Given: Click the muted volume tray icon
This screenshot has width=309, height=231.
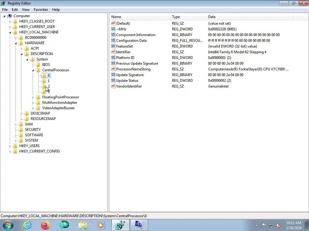Looking at the screenshot, I should coord(279,225).
